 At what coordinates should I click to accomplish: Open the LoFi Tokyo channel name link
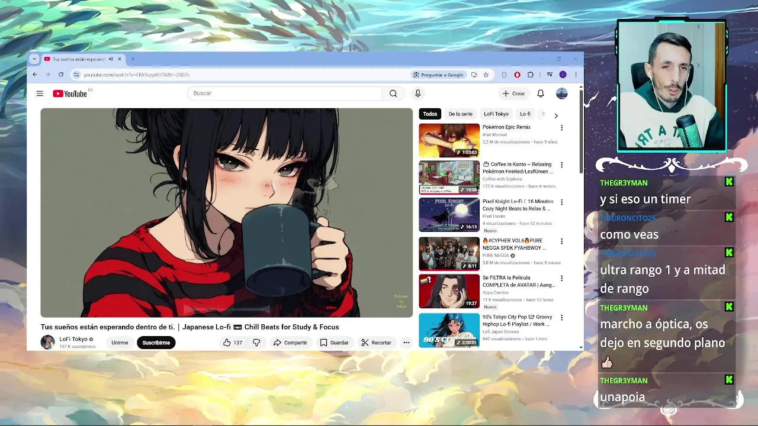[x=73, y=339]
